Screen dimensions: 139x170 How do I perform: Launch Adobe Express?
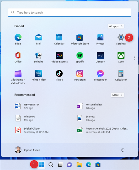click(59, 57)
